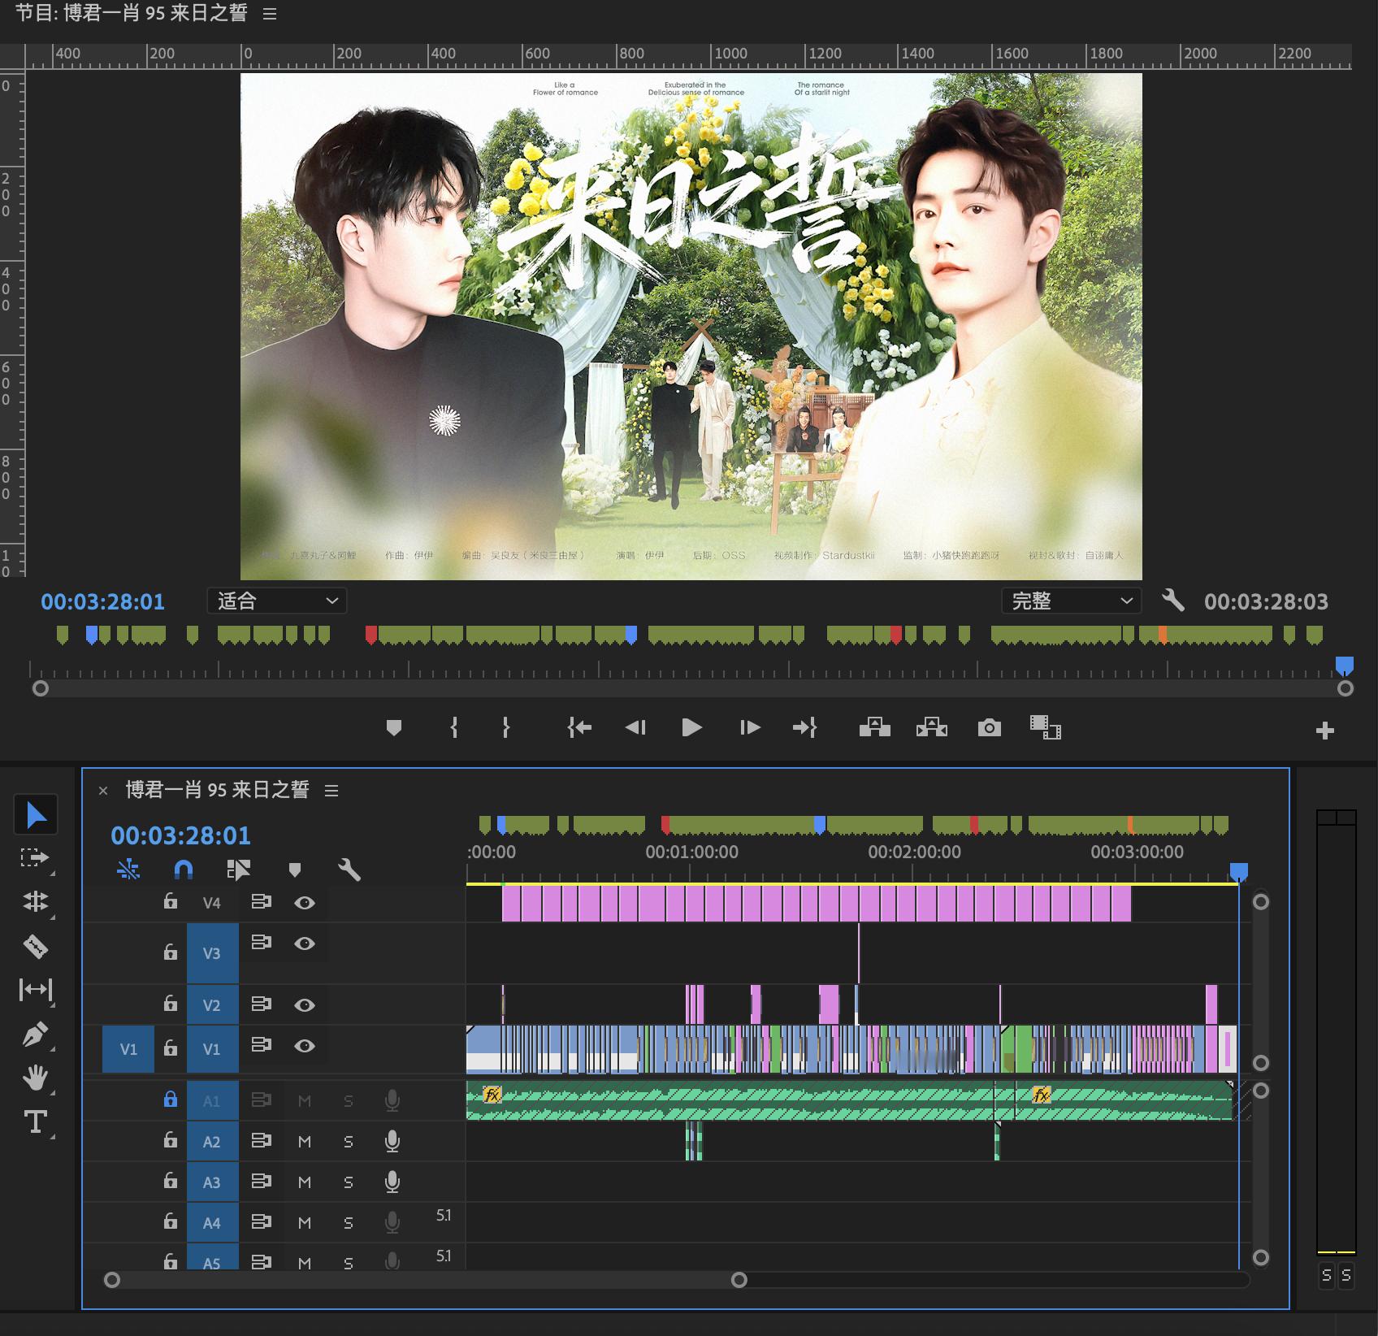Open the Program Monitor panel menu
This screenshot has height=1336, width=1378.
(x=270, y=14)
